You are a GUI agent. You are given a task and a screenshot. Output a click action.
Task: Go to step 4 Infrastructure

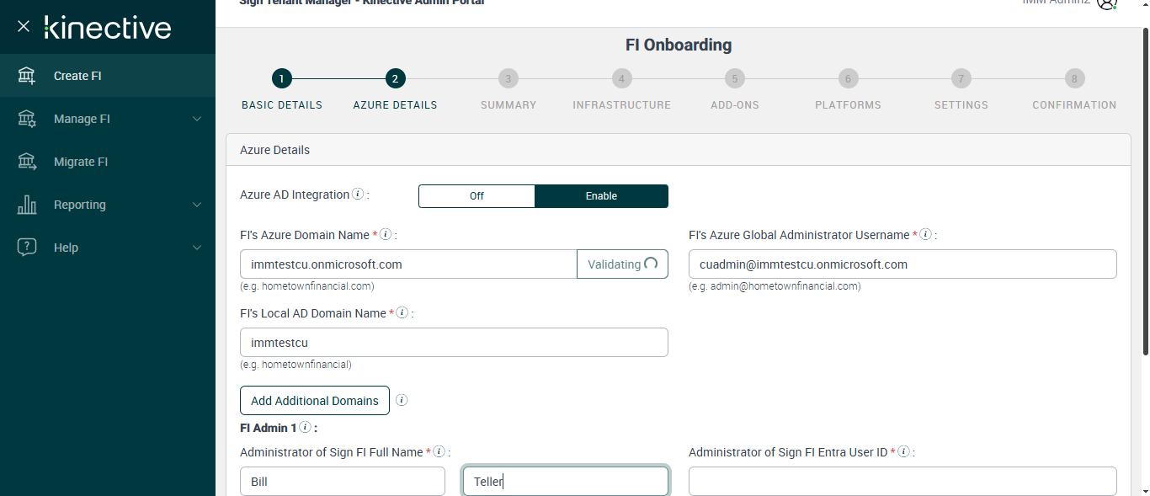coord(621,79)
